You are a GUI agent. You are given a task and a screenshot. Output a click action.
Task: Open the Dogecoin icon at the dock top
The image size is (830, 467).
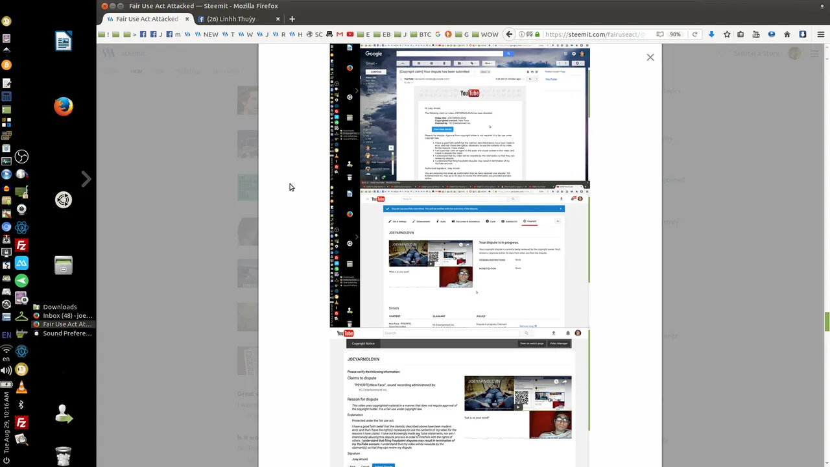click(6, 21)
